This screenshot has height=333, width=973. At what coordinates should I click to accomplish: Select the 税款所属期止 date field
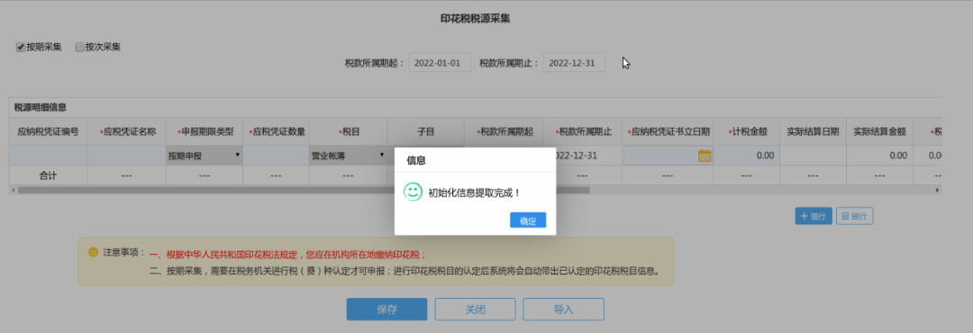[574, 63]
